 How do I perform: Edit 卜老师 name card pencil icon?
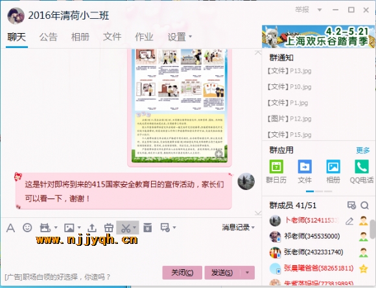[349, 221]
